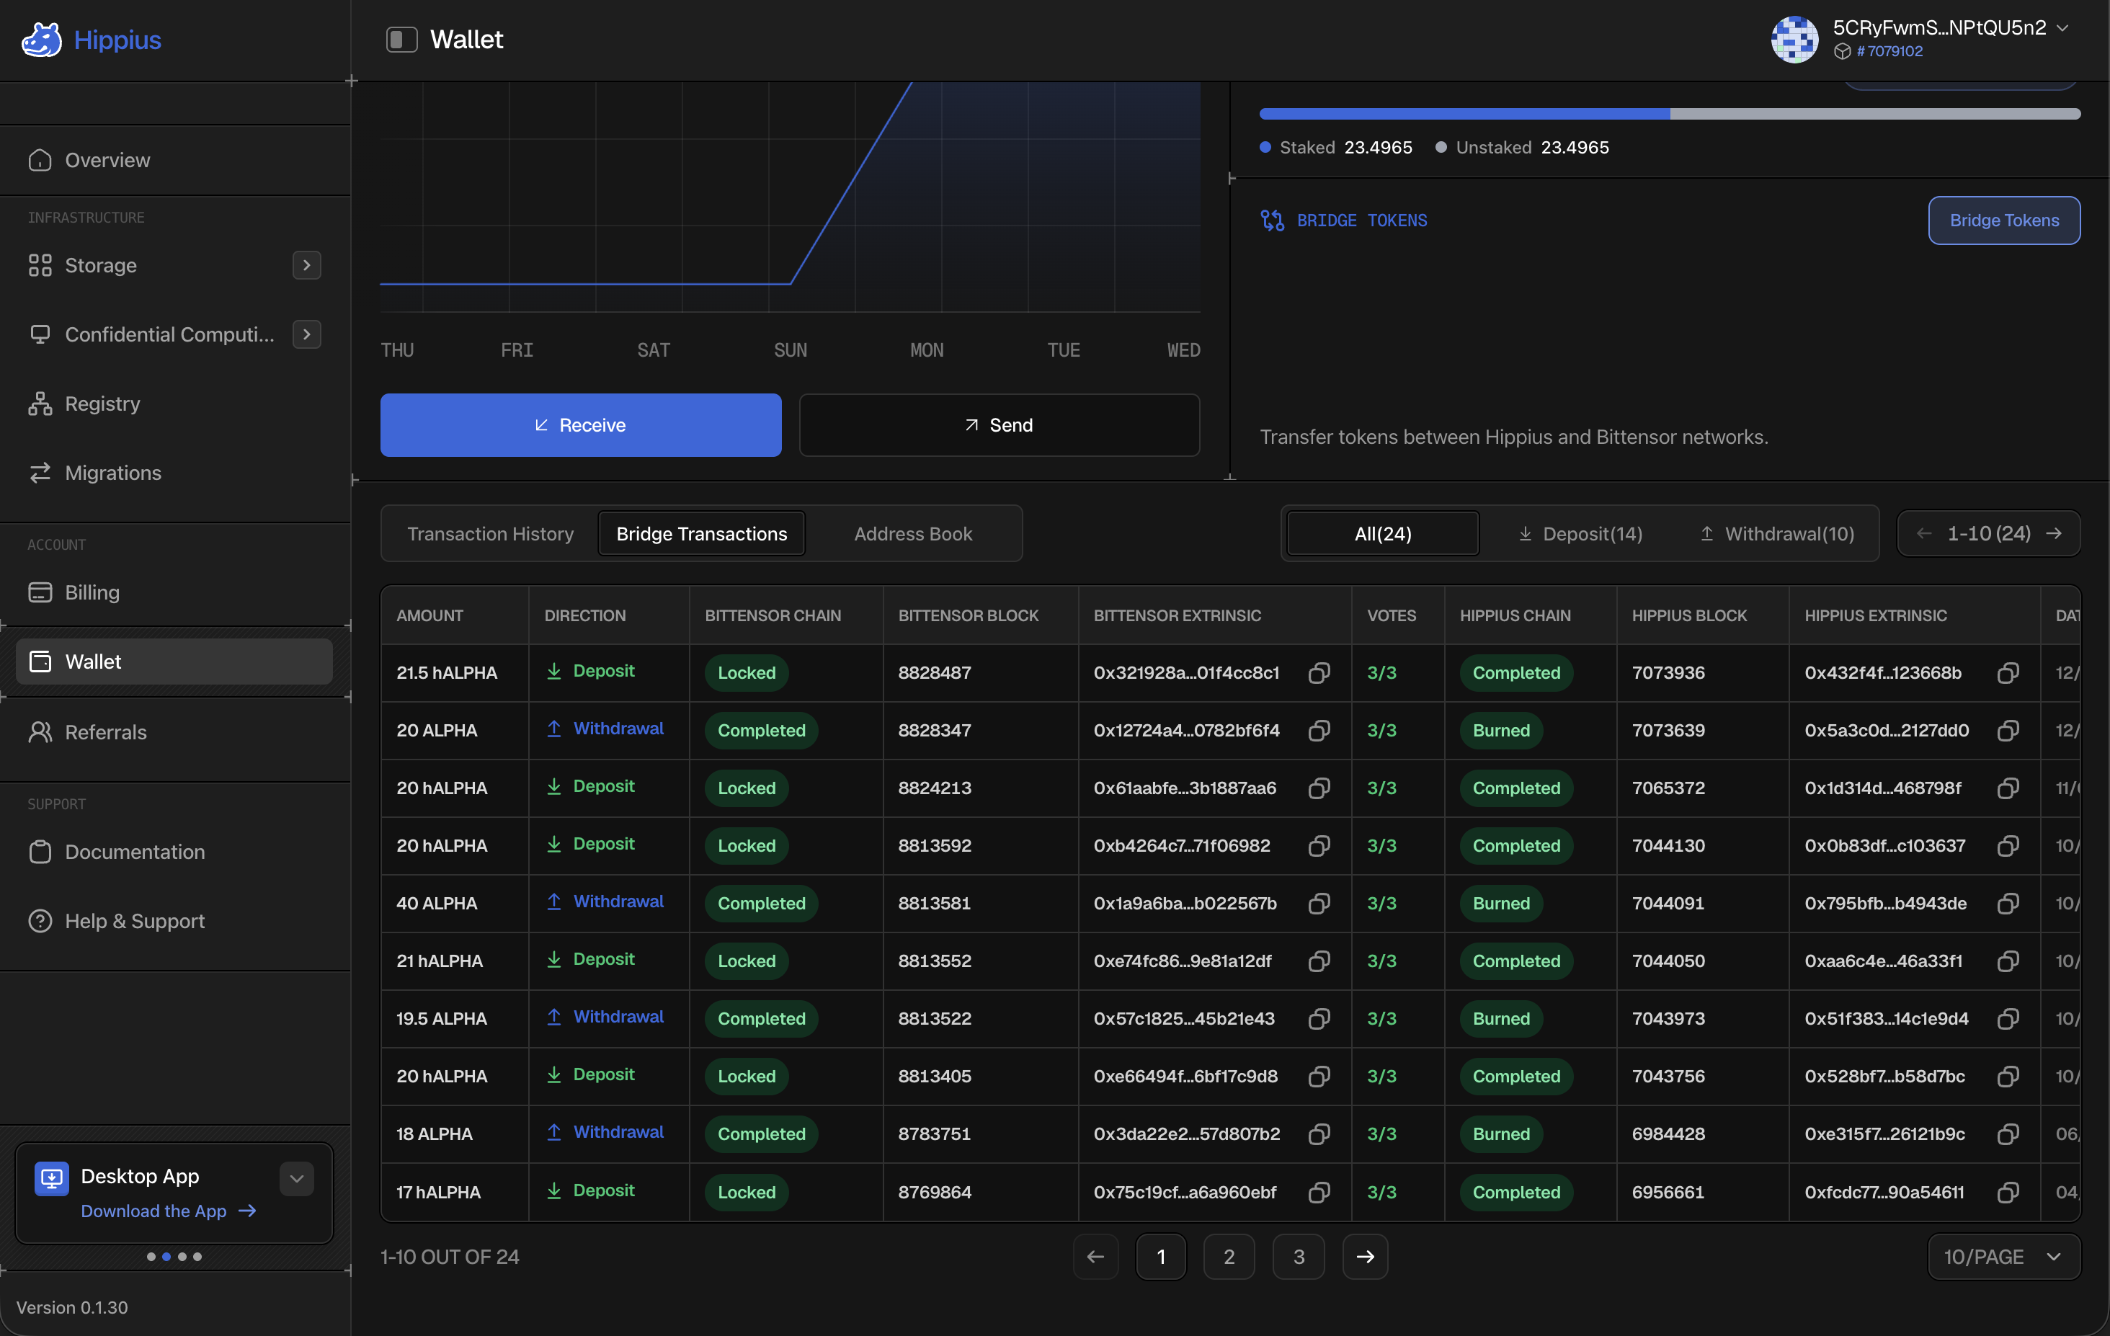Image resolution: width=2110 pixels, height=1336 pixels.
Task: Copy Bittensor extrinsic 0xe74fc86...9e81a12df
Action: tap(1319, 961)
